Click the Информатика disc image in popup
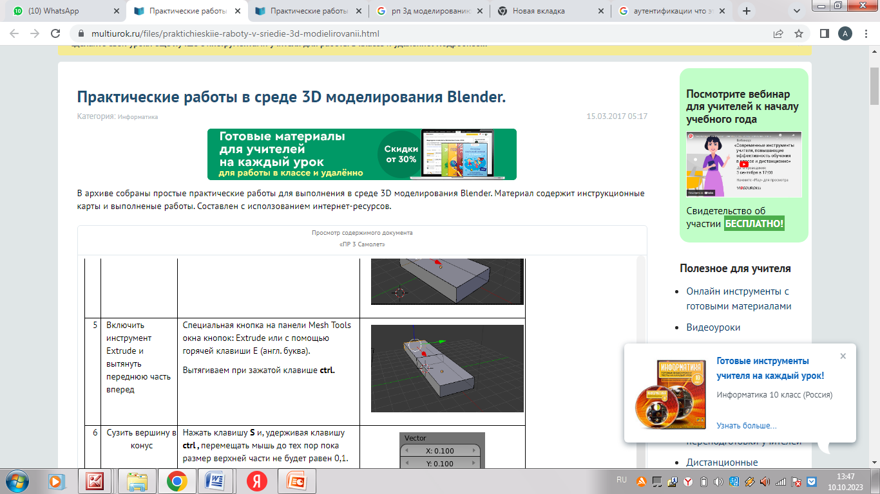Screen dimensions: 880x494 [669, 396]
